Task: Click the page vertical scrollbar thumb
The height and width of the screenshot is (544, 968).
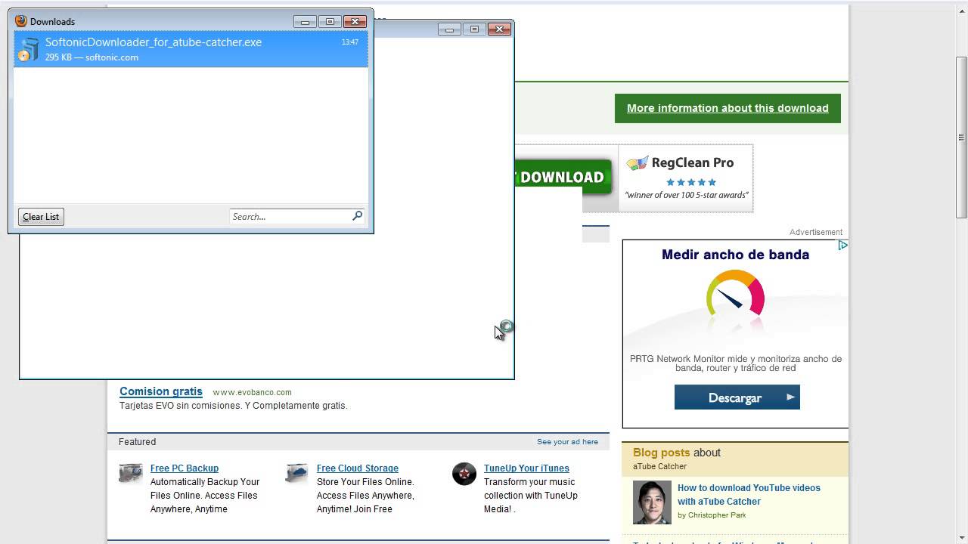Action: tap(961, 137)
